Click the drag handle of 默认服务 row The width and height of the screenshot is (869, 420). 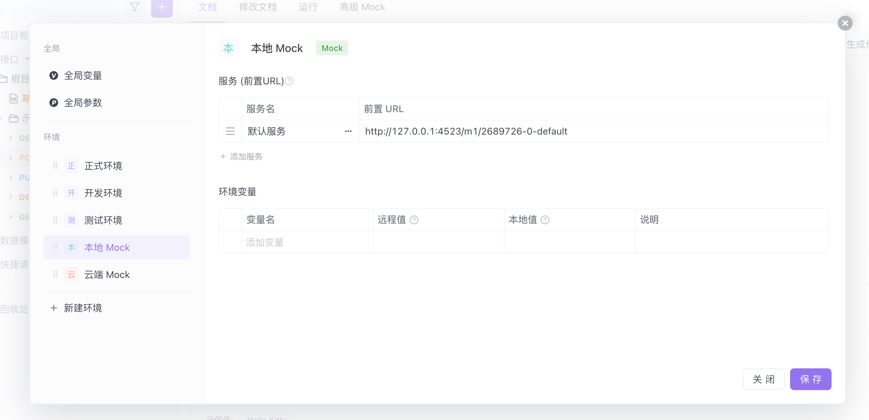coord(230,131)
